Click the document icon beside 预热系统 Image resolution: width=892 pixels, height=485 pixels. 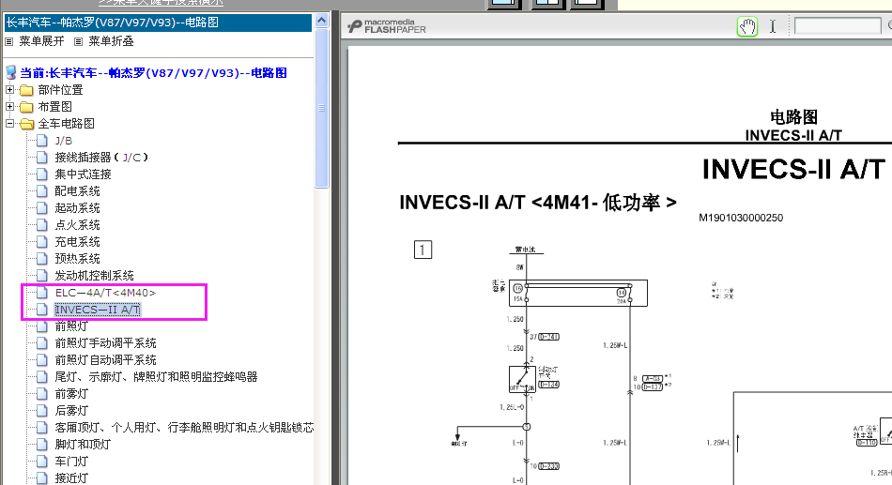41,259
